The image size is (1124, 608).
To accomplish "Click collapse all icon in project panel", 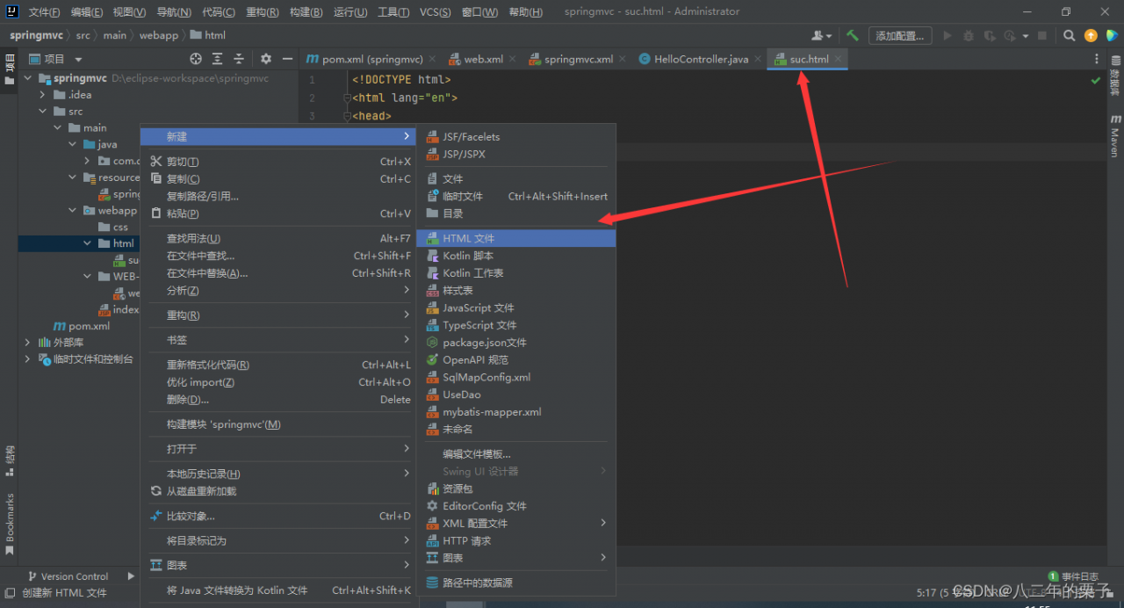I will [x=239, y=59].
